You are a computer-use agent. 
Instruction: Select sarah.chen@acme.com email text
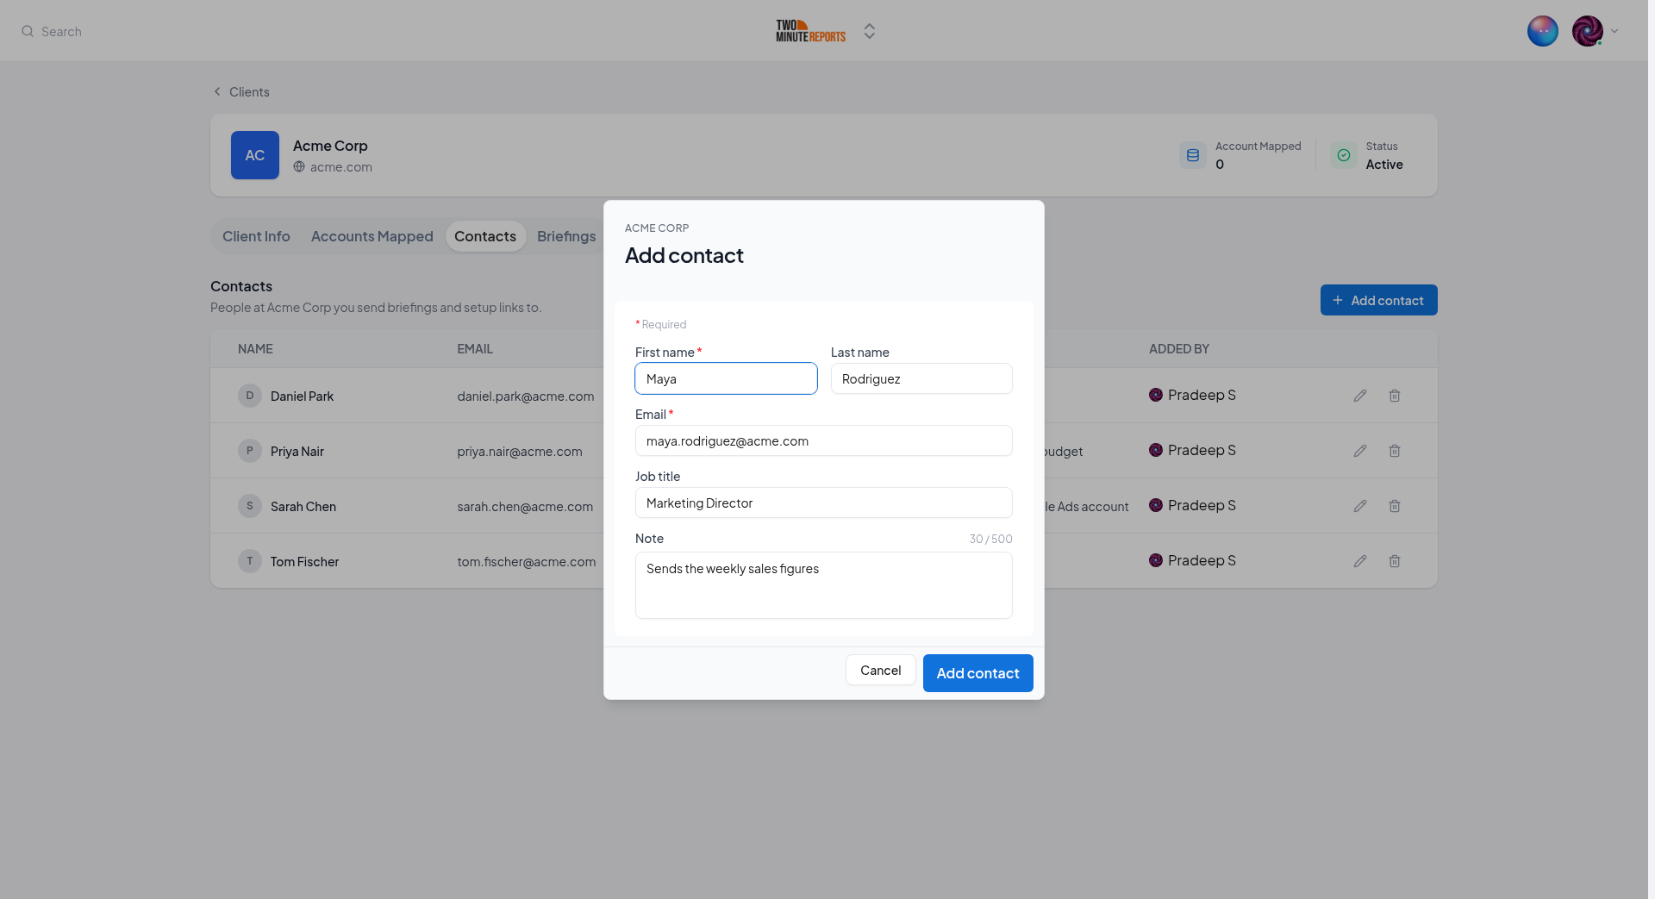(x=525, y=507)
